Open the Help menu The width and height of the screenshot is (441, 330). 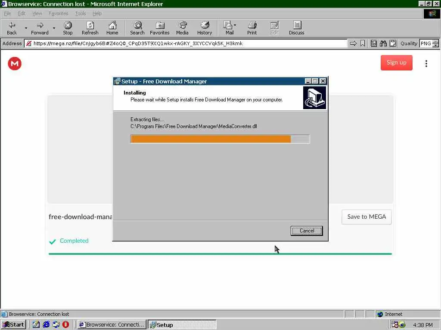tap(97, 13)
